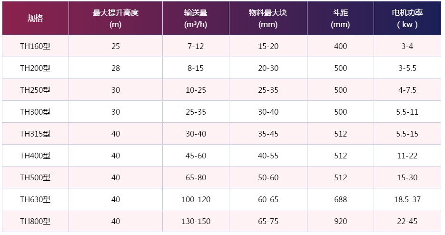Screen dimensions: 445x235
Task: Select the 最大提升高度 (m) header cell
Action: point(115,19)
